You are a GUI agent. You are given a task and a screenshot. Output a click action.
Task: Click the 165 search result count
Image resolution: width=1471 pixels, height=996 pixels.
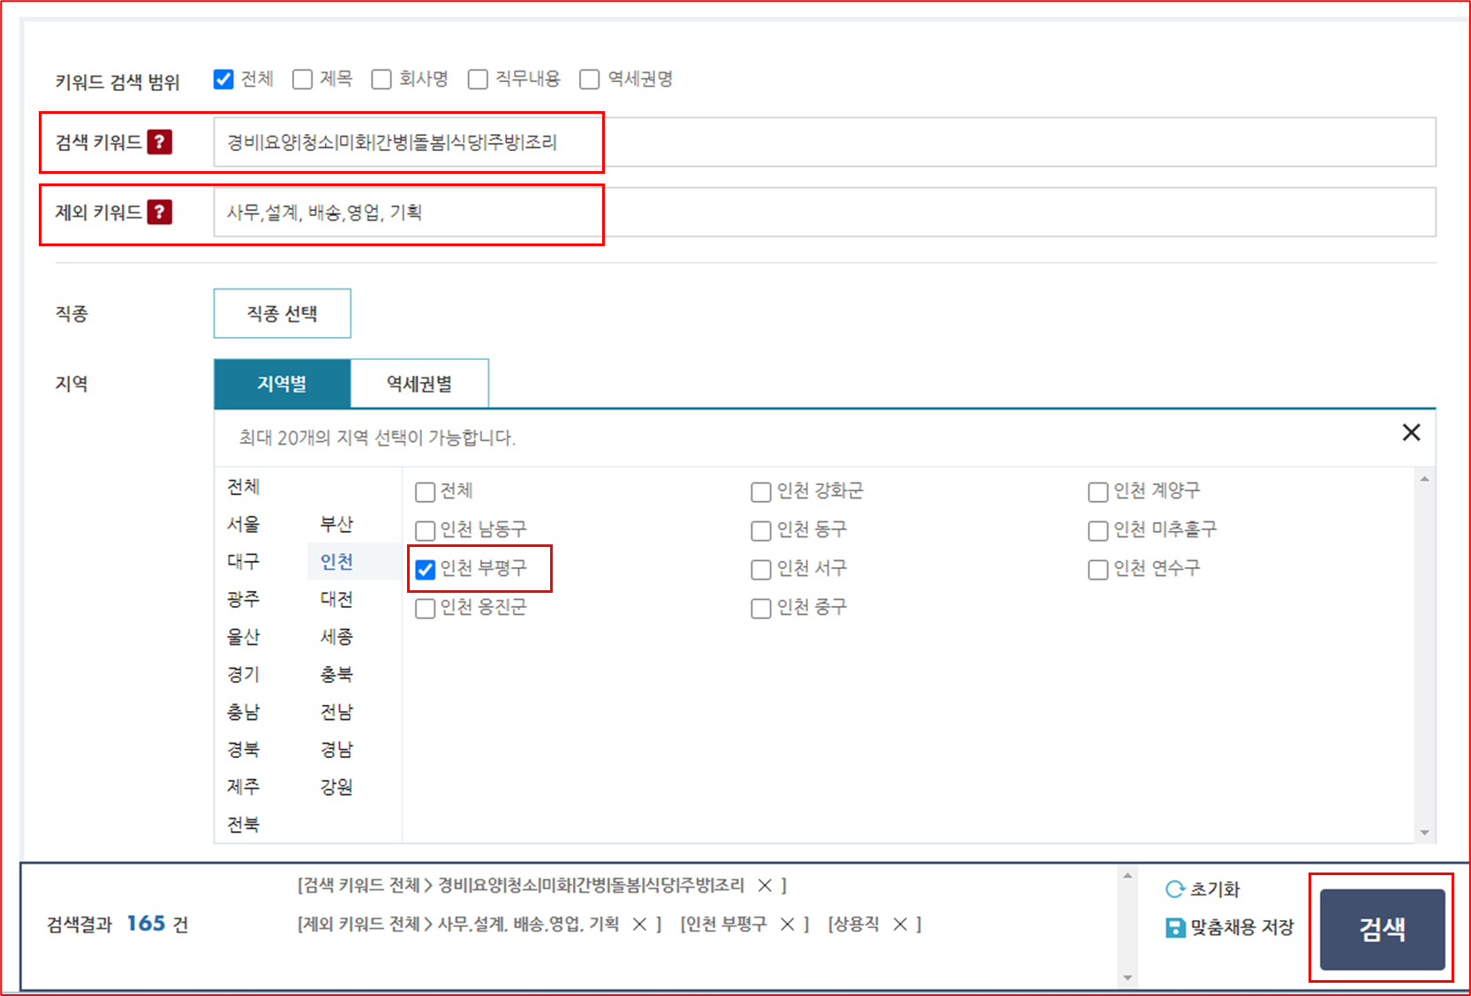[x=146, y=924]
